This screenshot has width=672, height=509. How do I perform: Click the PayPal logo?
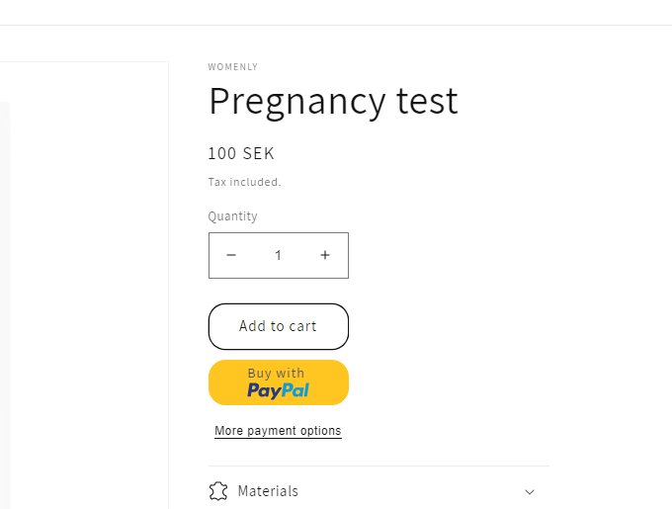[278, 390]
